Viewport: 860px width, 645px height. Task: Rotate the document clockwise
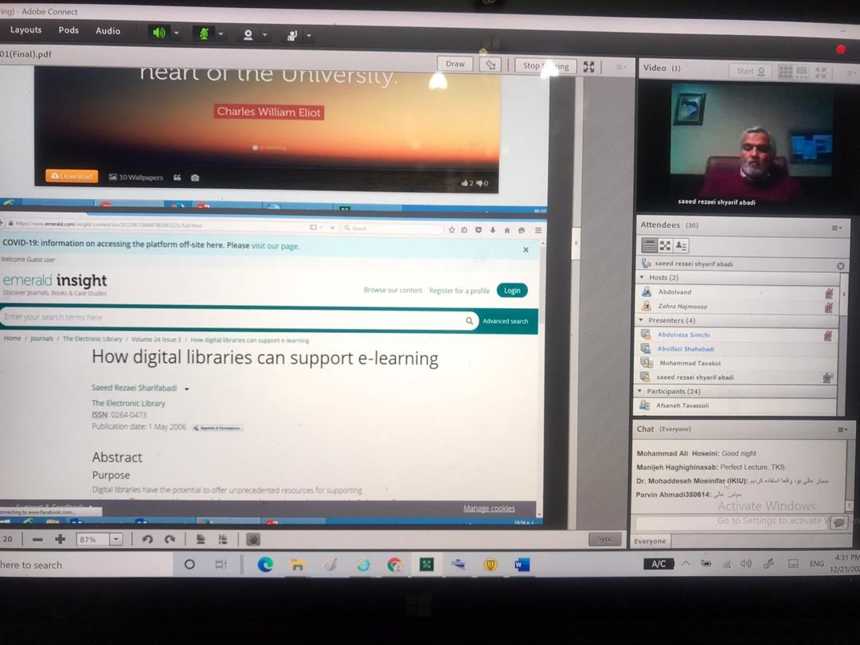(x=170, y=540)
